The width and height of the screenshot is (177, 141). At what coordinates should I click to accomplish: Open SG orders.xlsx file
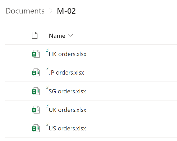pos(67,91)
